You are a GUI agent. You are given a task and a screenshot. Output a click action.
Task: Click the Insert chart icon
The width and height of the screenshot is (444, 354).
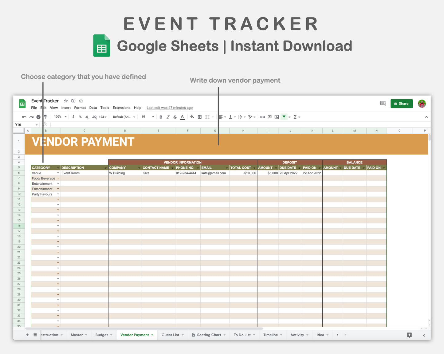(x=276, y=117)
